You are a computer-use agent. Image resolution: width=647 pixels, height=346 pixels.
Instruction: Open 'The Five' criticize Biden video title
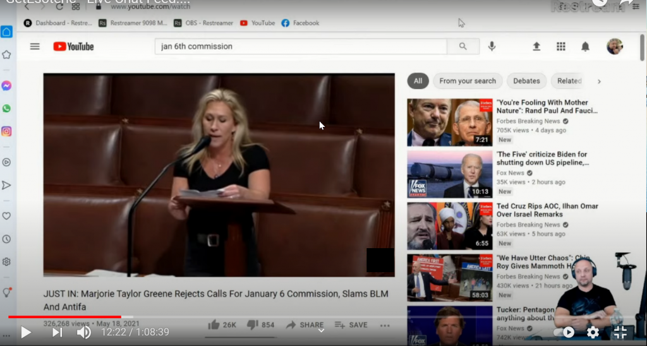tap(543, 158)
